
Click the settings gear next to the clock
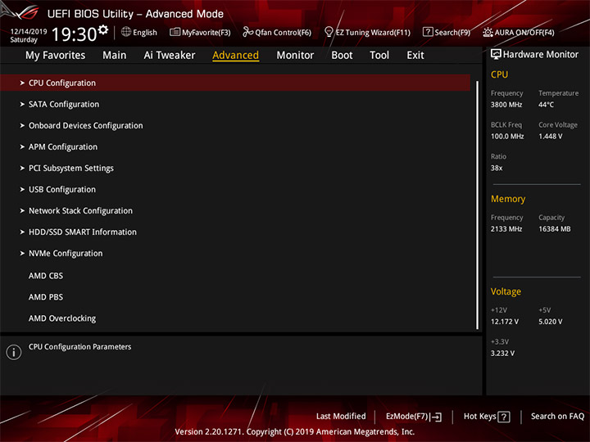click(x=103, y=29)
